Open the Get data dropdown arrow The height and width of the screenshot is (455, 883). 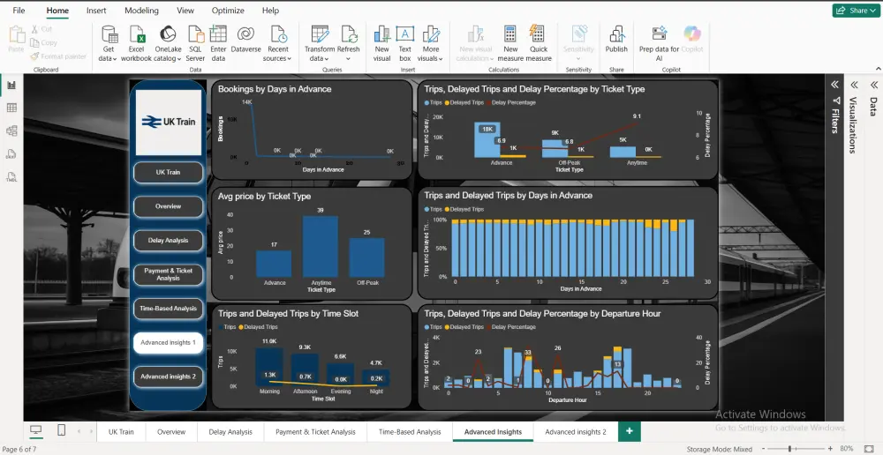coord(115,58)
